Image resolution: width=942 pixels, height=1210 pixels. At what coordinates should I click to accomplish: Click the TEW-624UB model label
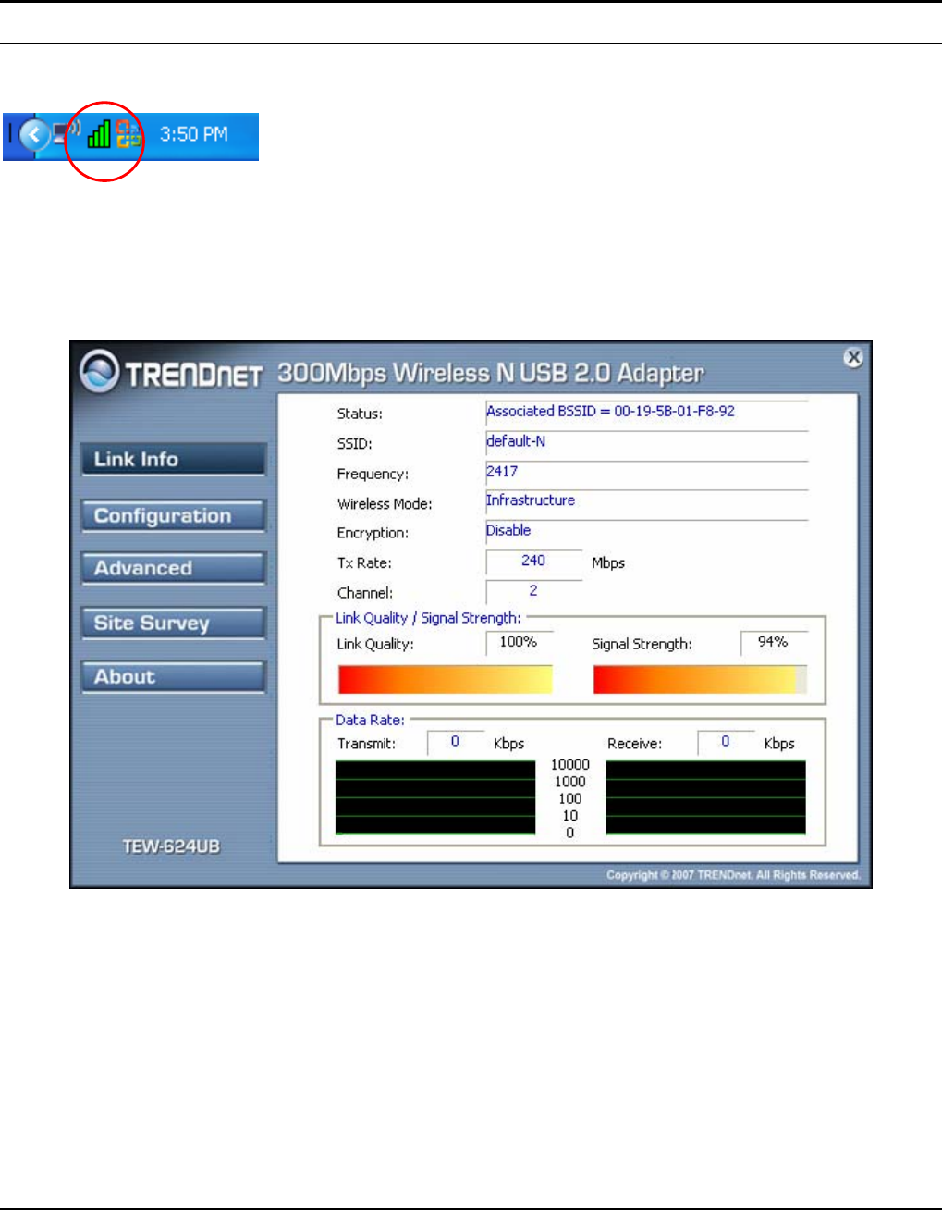(x=171, y=846)
